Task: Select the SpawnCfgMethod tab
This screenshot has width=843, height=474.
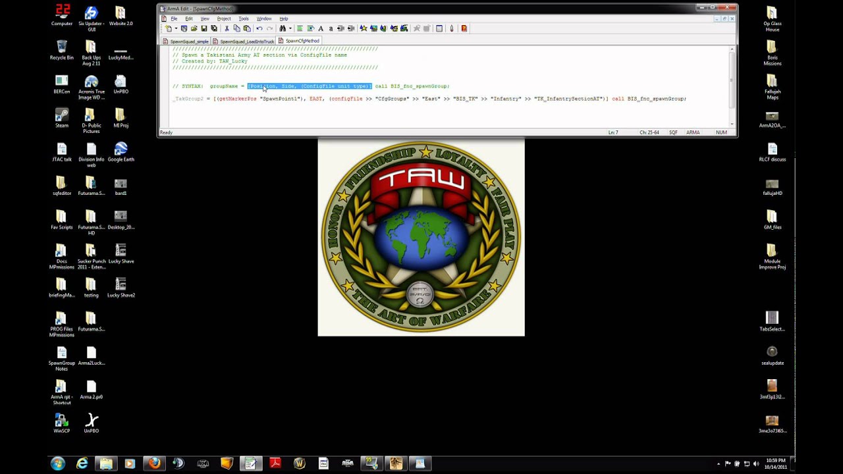Action: point(298,41)
